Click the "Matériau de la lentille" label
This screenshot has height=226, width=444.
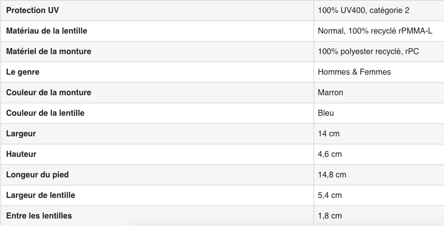pos(47,31)
